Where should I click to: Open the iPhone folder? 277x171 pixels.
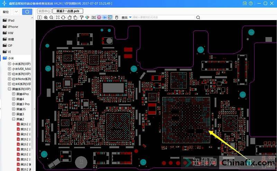coord(13,27)
